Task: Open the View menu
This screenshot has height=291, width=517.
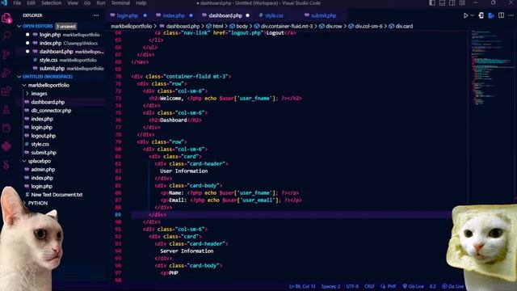Action: point(73,3)
